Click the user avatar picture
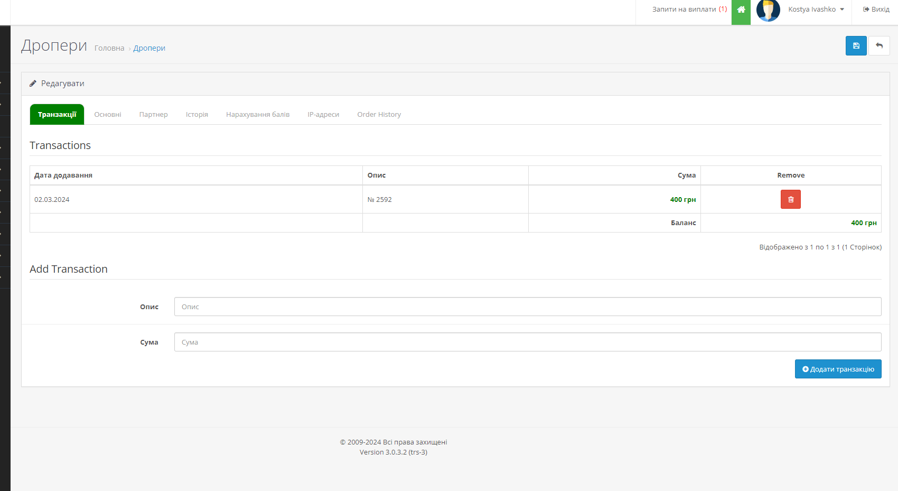The image size is (898, 491). 768,10
